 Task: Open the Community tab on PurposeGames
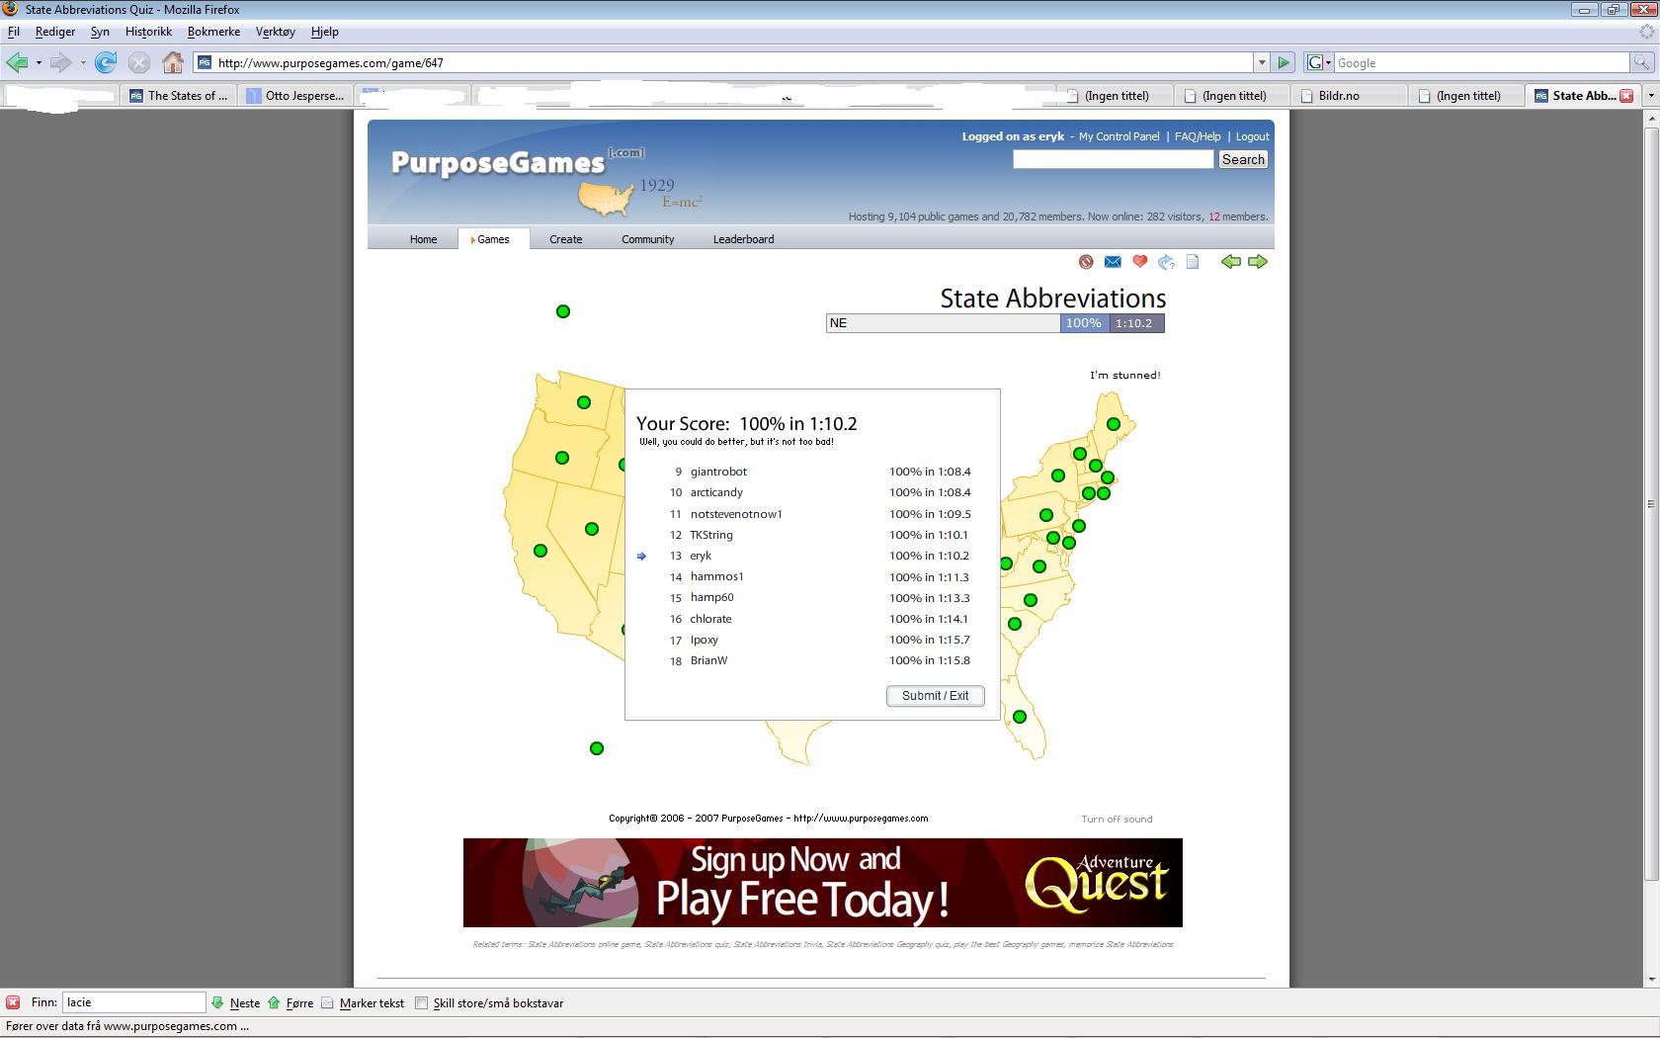[x=648, y=239]
